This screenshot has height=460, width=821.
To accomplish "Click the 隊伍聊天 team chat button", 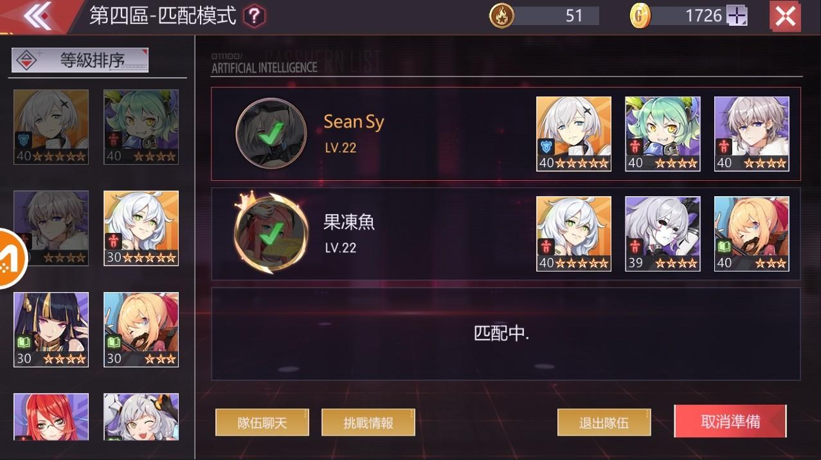I will click(262, 423).
